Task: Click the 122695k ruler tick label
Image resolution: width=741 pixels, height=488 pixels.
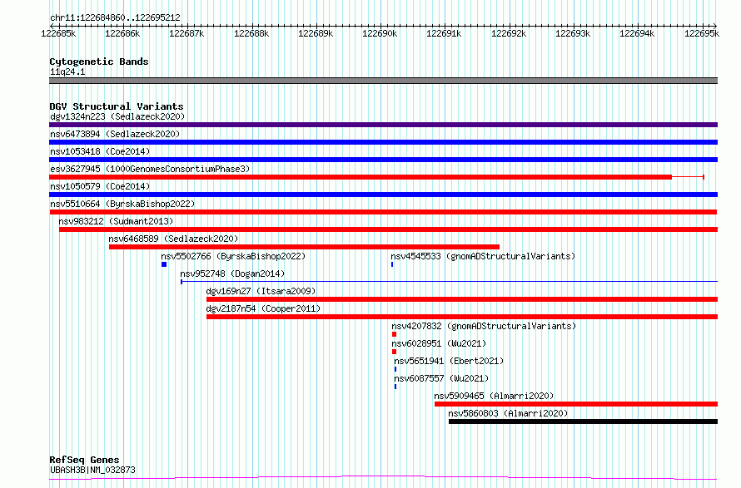Action: click(x=702, y=33)
